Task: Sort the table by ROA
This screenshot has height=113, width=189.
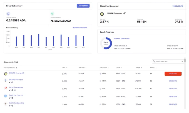Action: [65, 68]
